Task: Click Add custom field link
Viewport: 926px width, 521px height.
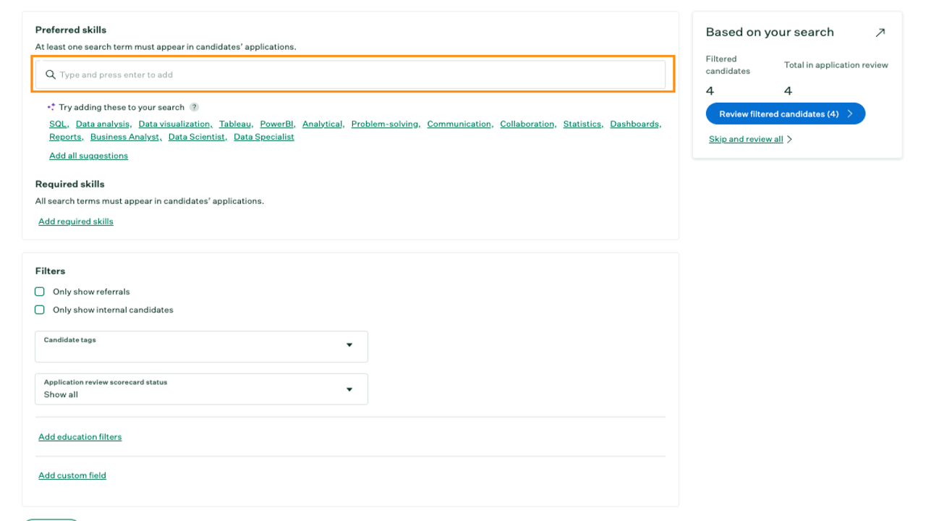Action: tap(72, 475)
